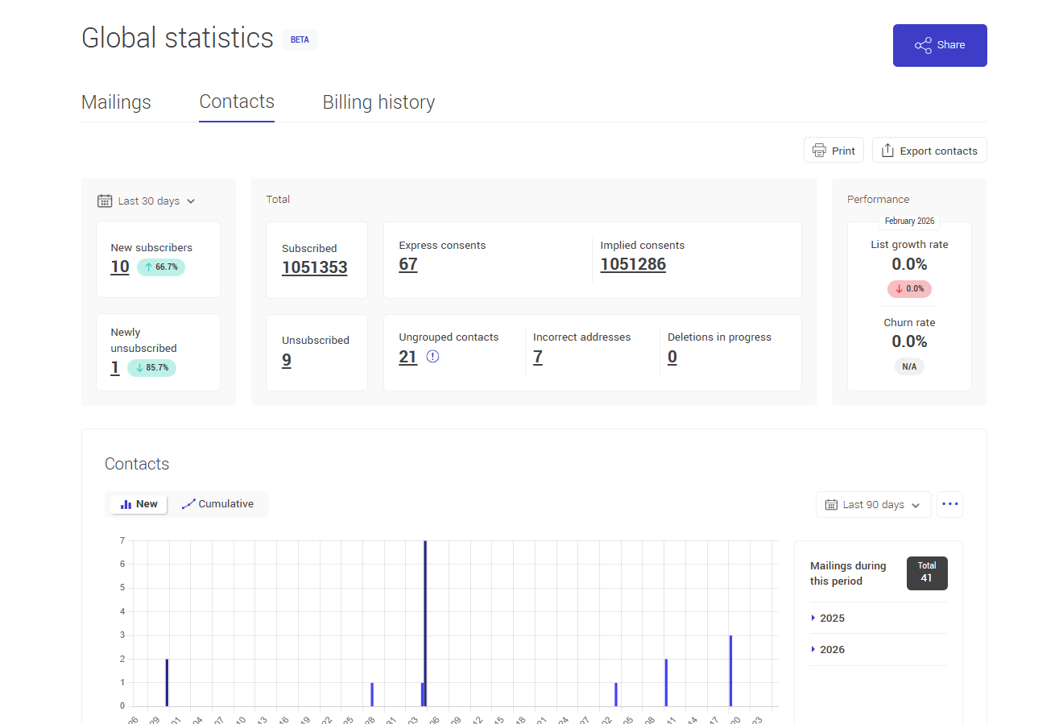Click the calendar icon beside Last 30 days
This screenshot has height=724, width=1063.
[x=105, y=201]
